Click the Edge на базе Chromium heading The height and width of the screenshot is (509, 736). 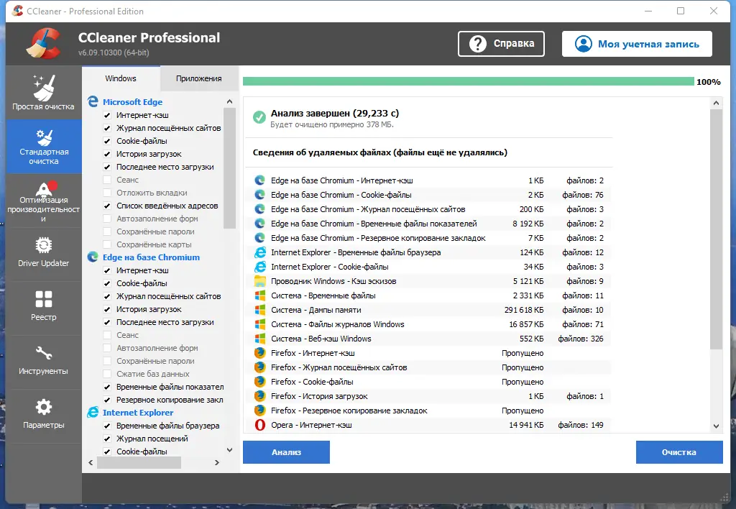[x=151, y=257]
